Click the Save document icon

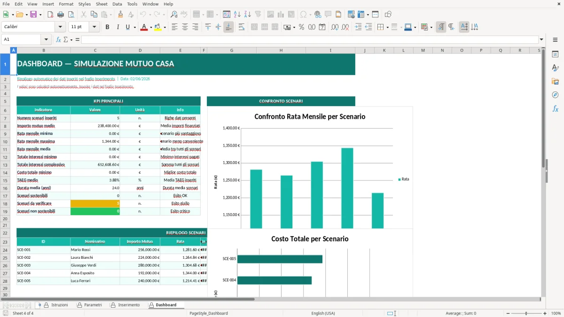(x=33, y=15)
